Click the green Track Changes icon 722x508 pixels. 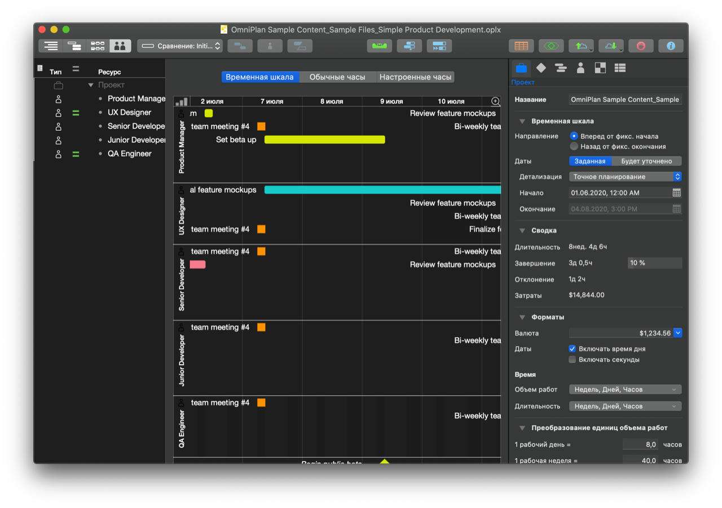coord(551,46)
